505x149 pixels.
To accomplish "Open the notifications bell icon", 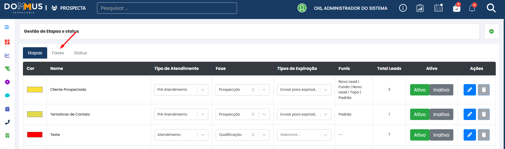I will (472, 8).
